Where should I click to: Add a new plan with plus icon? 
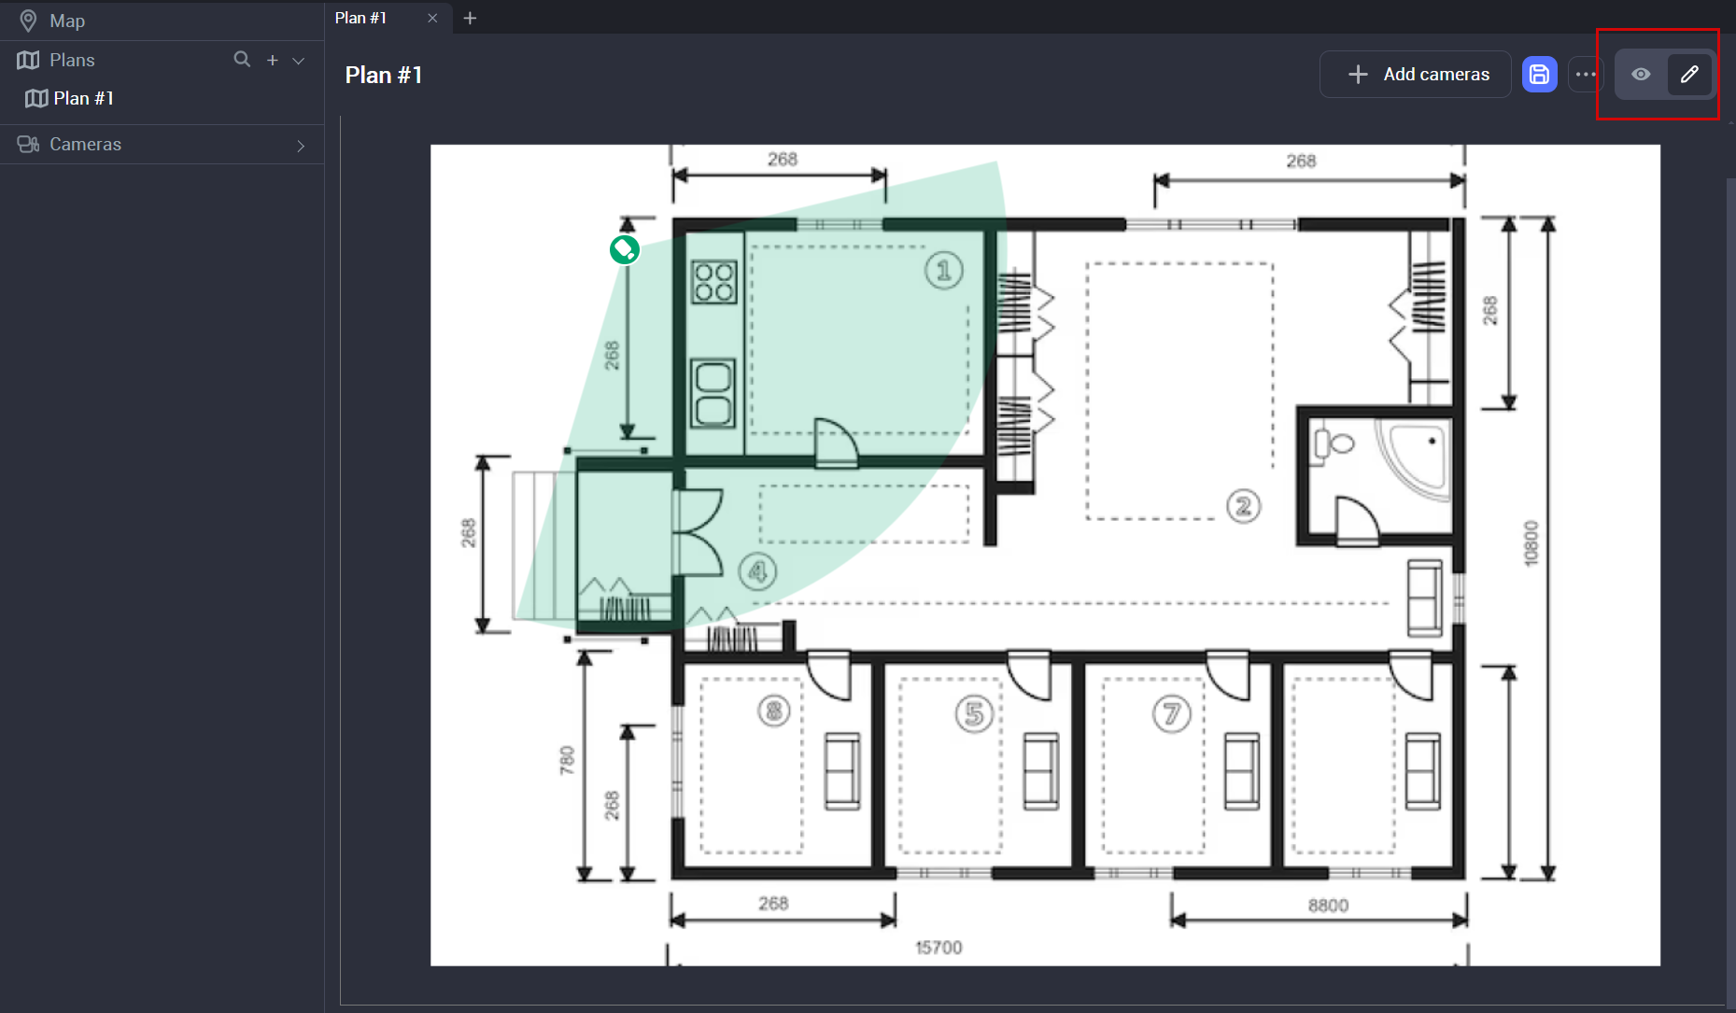pos(273,60)
